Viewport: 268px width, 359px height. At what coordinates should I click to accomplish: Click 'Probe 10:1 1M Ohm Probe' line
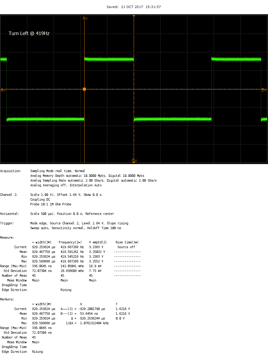[x=51, y=204]
